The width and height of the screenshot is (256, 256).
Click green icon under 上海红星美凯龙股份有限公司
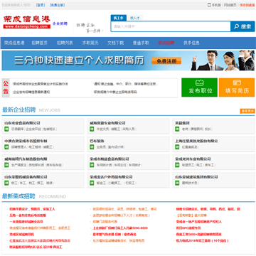tap(177, 147)
